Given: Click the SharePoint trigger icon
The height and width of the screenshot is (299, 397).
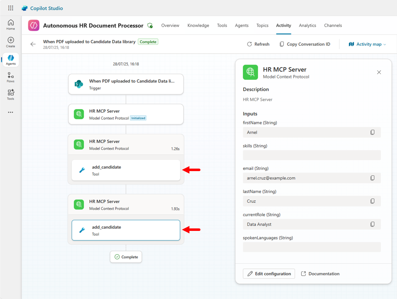Looking at the screenshot, I should pyautogui.click(x=79, y=84).
